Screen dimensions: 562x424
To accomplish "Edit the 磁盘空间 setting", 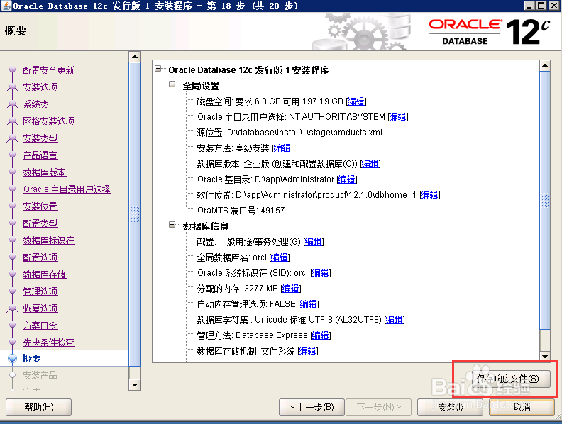I will pos(356,101).
